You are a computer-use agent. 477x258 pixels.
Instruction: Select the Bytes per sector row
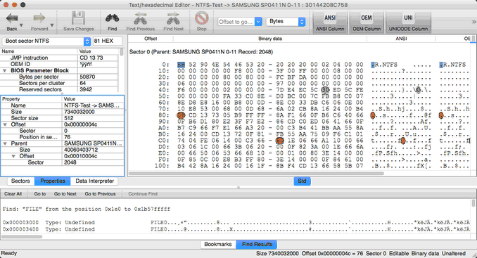(60, 77)
